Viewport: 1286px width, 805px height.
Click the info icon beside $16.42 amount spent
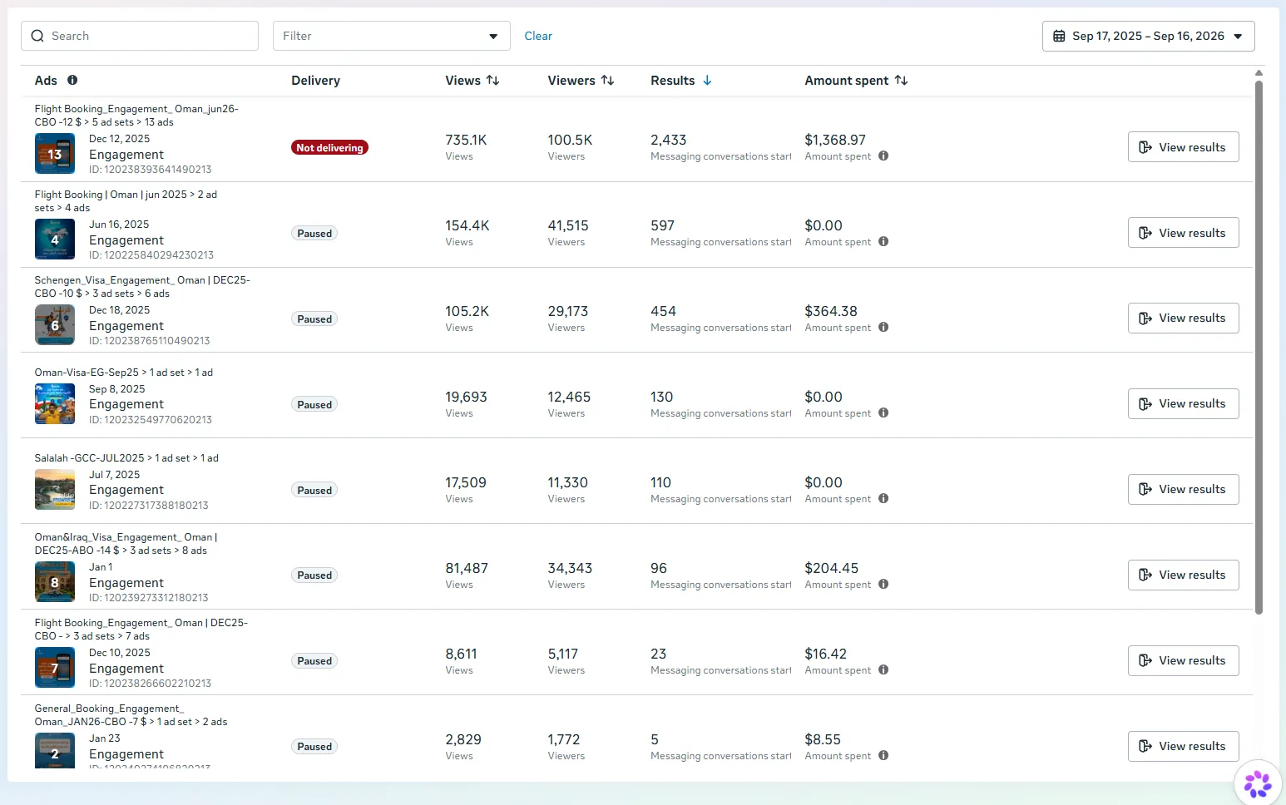tap(883, 669)
